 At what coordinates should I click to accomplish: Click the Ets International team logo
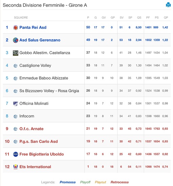tap(16, 167)
